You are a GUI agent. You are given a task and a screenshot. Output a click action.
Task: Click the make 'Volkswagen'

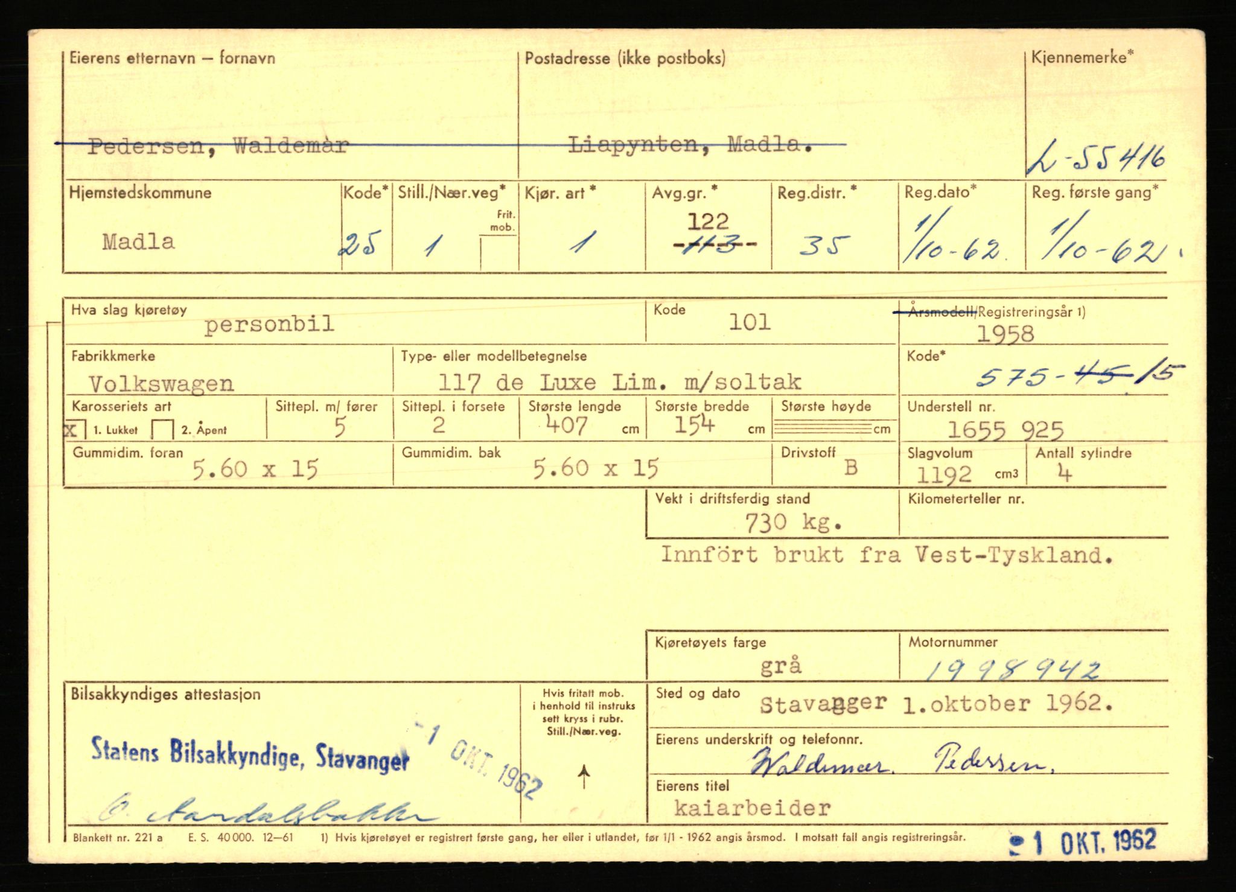point(161,384)
